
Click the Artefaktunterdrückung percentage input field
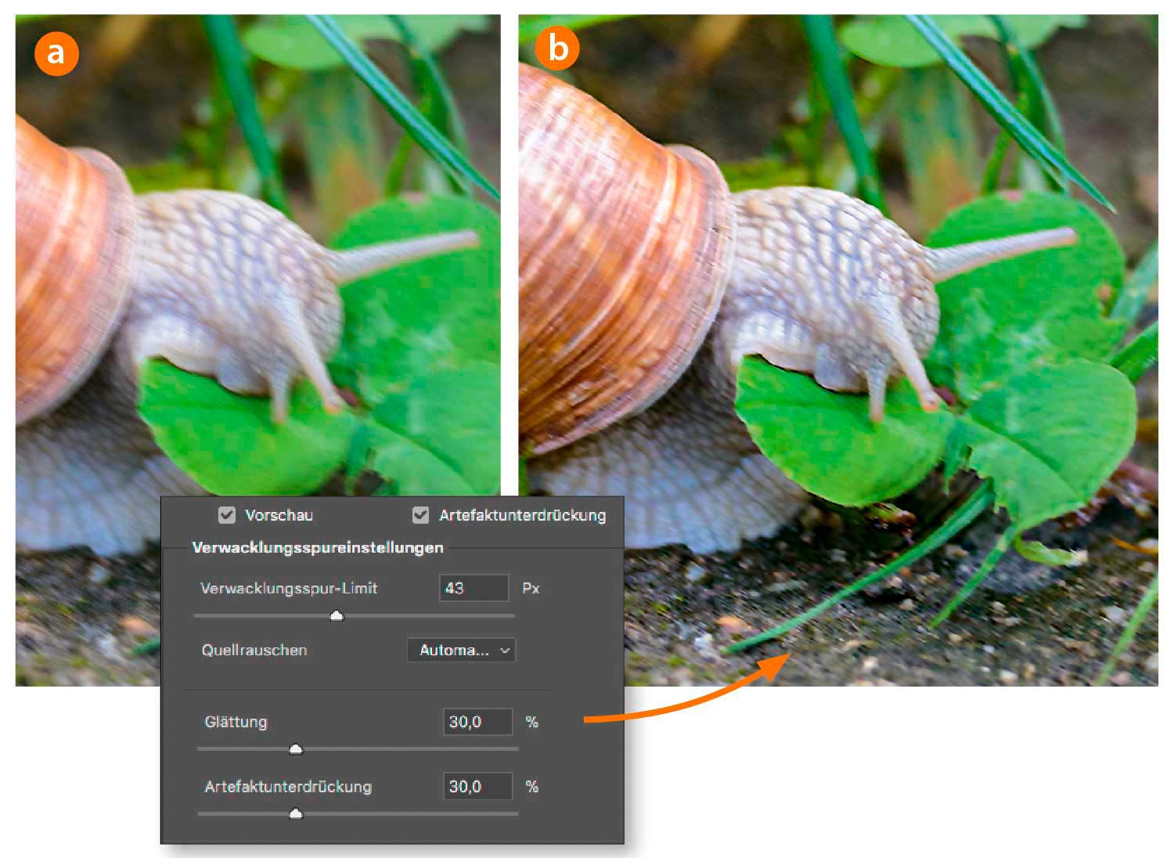click(477, 786)
